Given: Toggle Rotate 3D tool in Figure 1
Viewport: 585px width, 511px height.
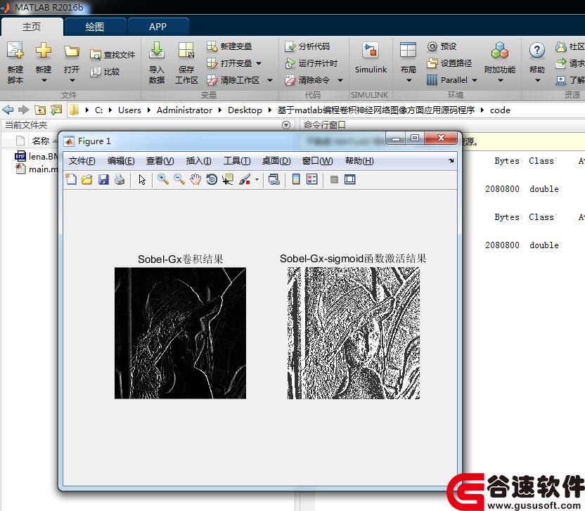Looking at the screenshot, I should (212, 179).
